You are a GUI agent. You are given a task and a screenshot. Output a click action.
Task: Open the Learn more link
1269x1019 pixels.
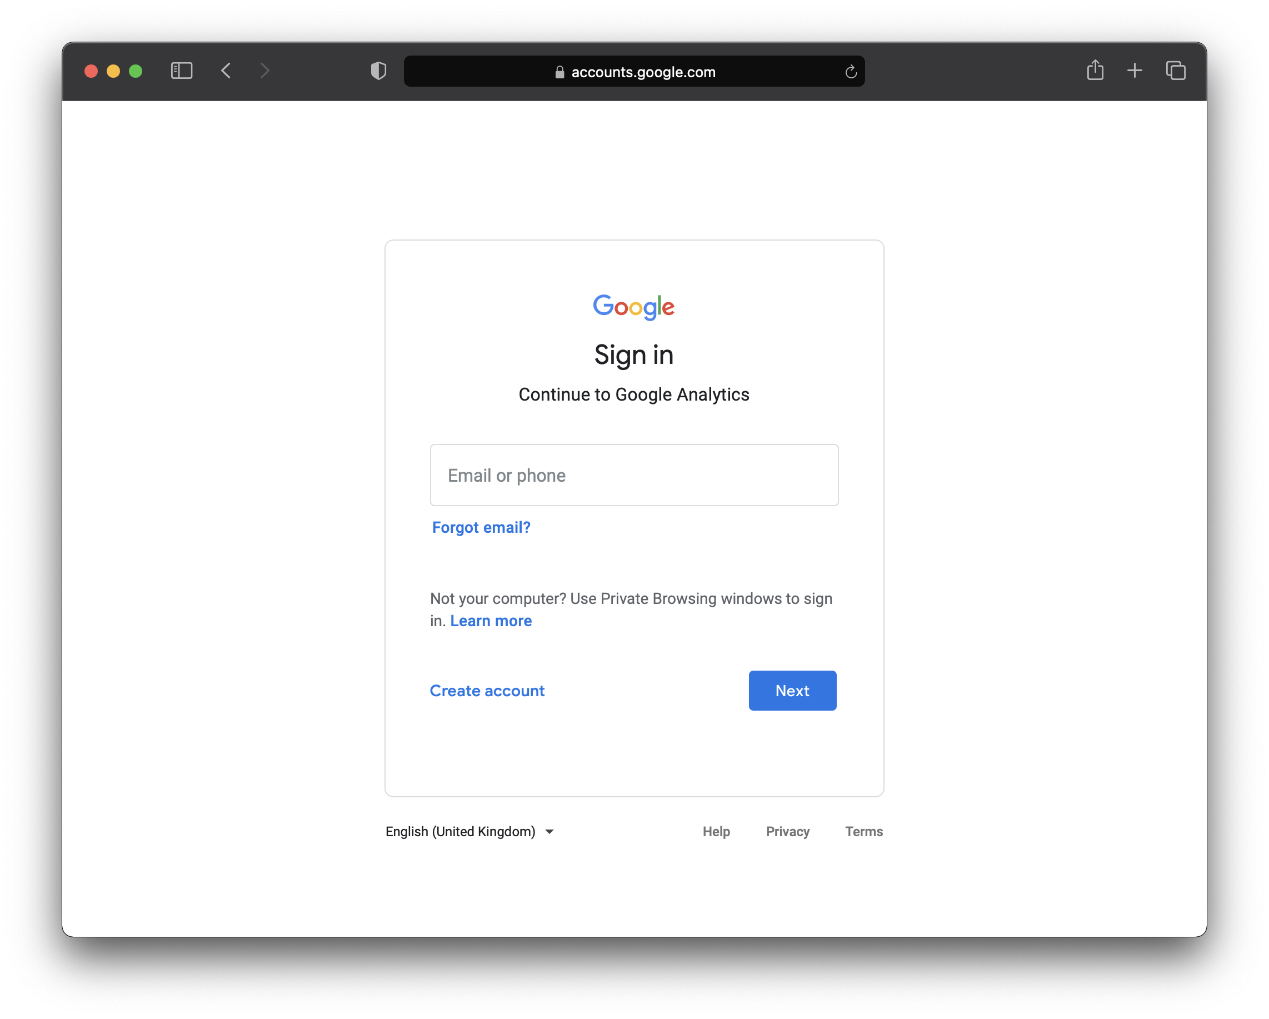click(x=491, y=621)
